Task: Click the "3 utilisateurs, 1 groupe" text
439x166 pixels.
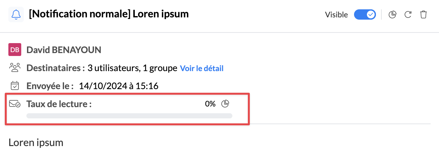Action: (132, 68)
